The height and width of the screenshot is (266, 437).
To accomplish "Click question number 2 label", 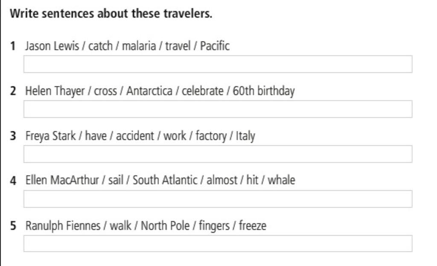I will [13, 91].
